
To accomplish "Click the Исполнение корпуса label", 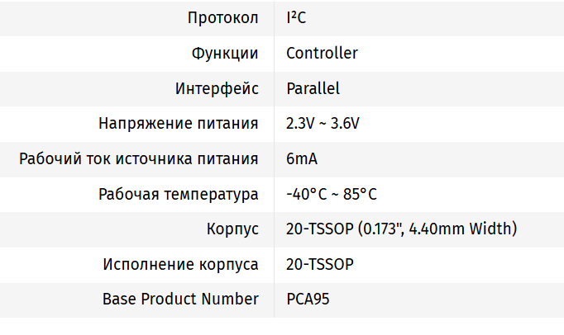I will (x=180, y=264).
